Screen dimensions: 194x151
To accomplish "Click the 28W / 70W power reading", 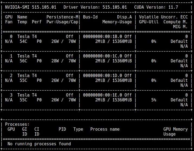I will tap(63, 61).
